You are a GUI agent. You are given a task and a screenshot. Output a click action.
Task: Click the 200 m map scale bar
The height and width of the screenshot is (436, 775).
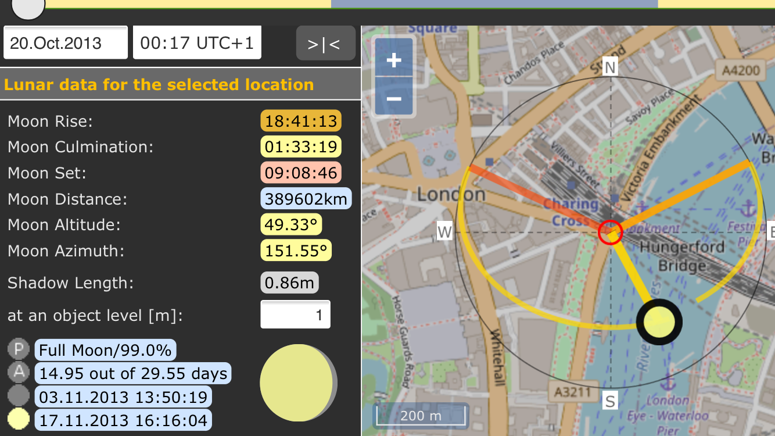[x=421, y=415]
